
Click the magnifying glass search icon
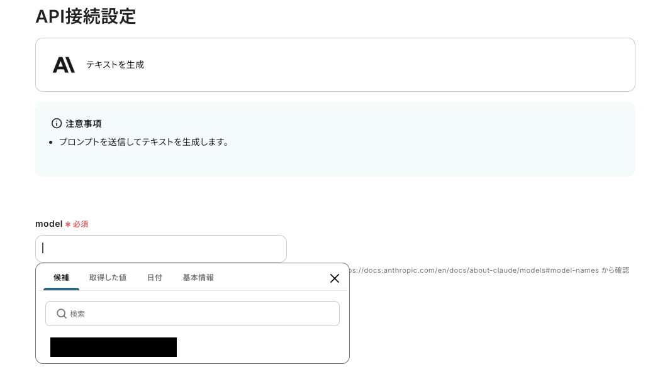[x=61, y=313]
